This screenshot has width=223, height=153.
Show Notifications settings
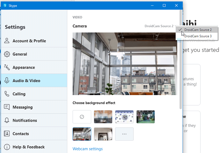[x=34, y=120]
